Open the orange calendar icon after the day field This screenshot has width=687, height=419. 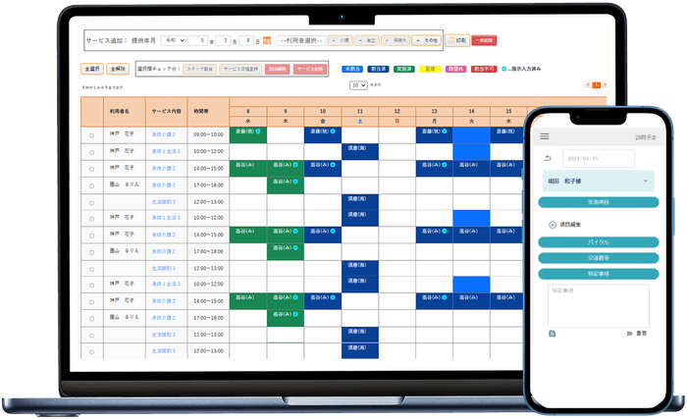[266, 40]
